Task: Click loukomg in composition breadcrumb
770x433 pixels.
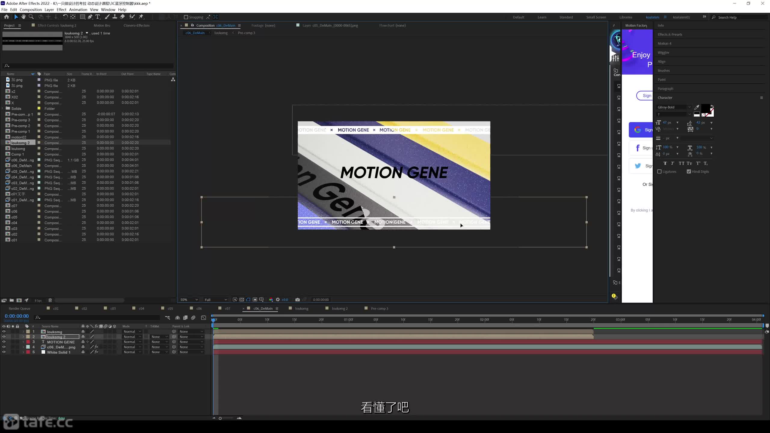Action: [x=221, y=33]
